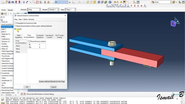This screenshot has height=104, width=185.
Task: Create a new model database
Action: [3, 2]
